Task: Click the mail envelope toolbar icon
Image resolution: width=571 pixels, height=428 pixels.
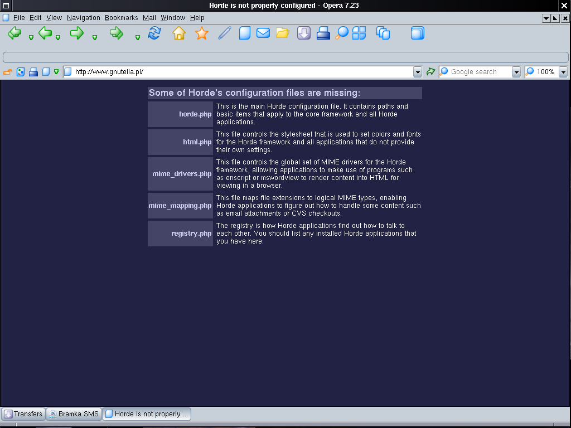Action: [263, 33]
